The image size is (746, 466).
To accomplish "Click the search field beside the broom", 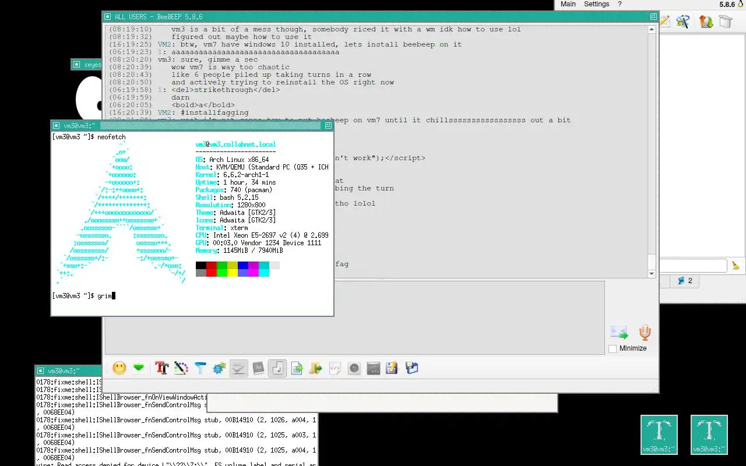I will [694, 266].
